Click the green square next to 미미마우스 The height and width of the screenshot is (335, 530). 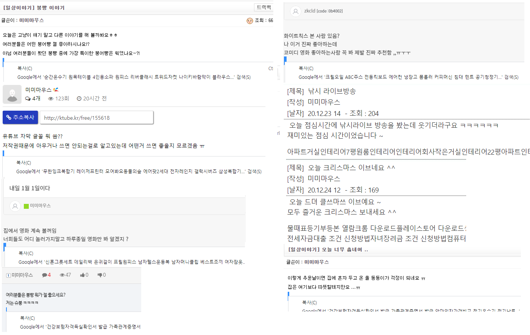point(26,206)
